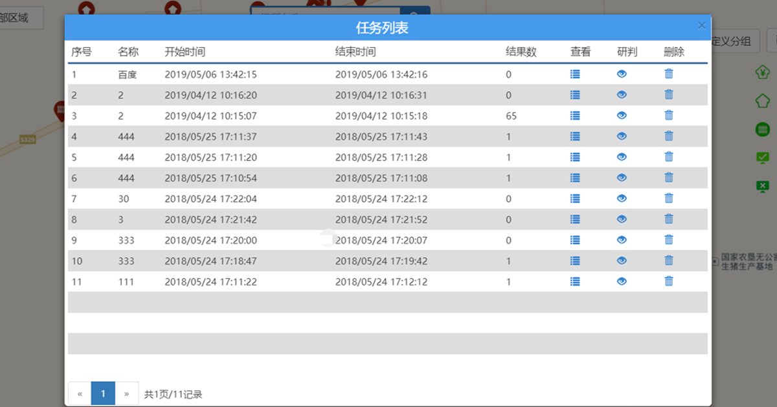Screen dimensions: 777x407
Task: Click the 任务列表 dialog title
Action: coord(382,28)
